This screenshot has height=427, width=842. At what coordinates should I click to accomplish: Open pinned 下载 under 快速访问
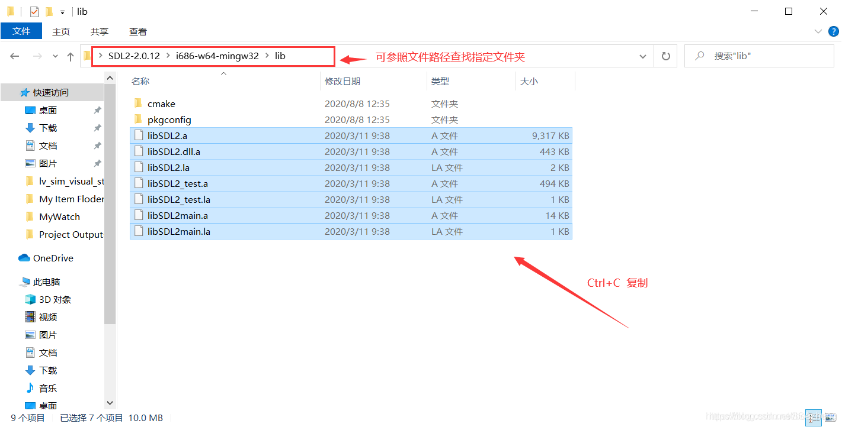coord(48,128)
